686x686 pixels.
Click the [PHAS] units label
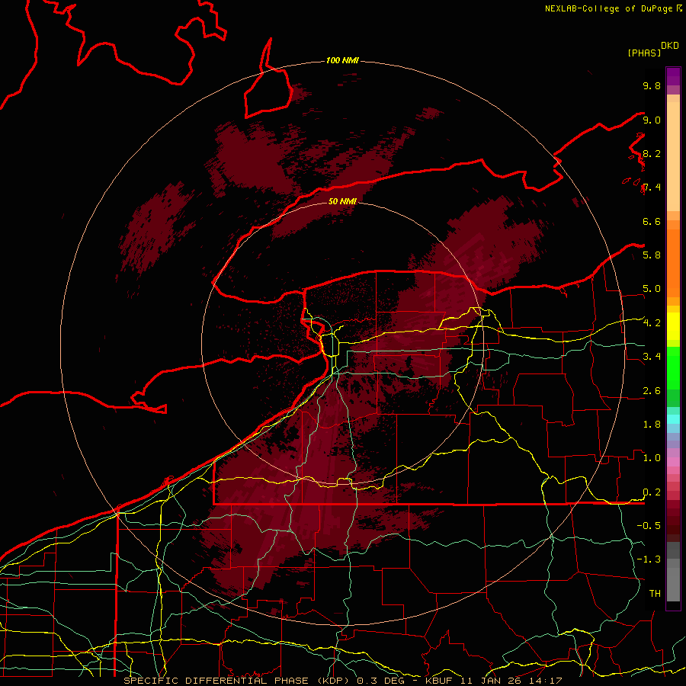(644, 53)
